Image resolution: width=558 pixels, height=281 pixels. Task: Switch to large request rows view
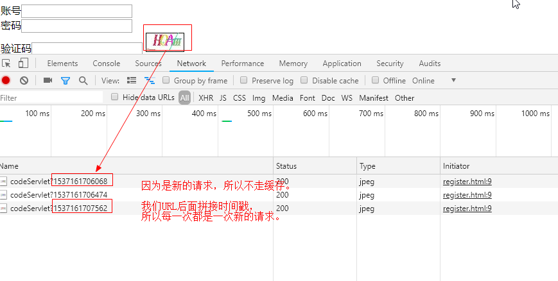(132, 80)
